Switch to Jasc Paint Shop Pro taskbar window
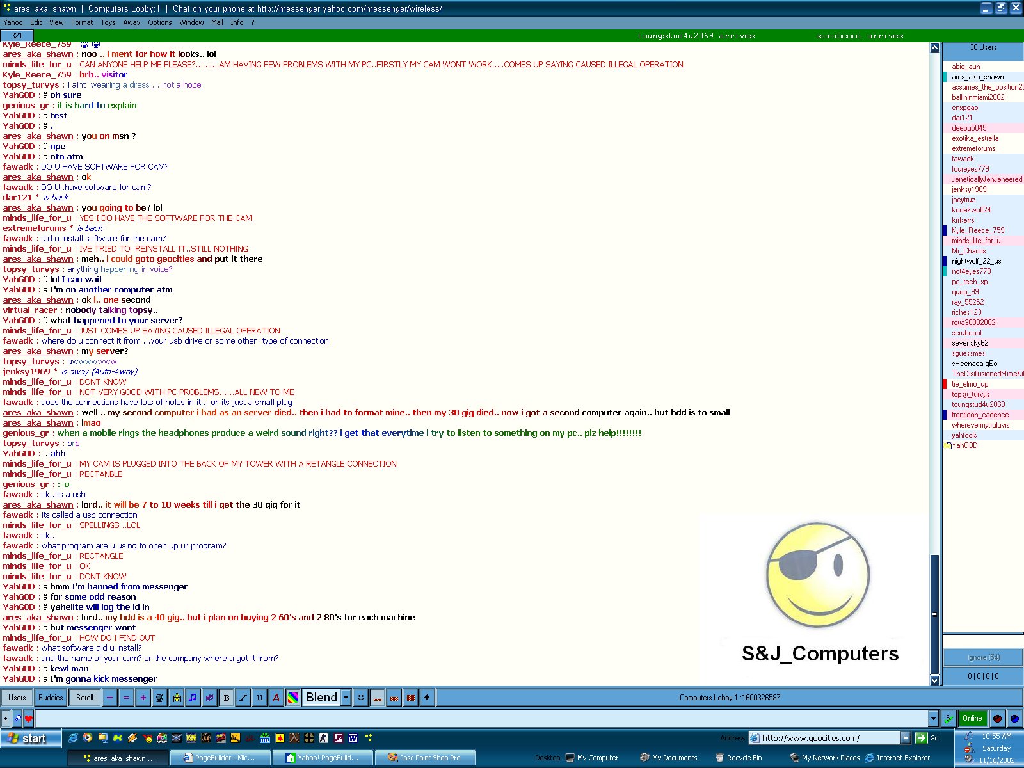Image resolution: width=1024 pixels, height=768 pixels. pos(426,758)
